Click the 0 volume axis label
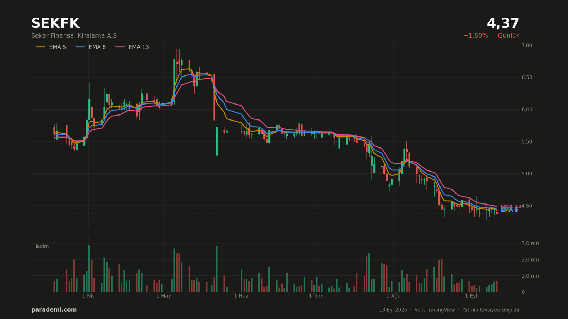 (x=523, y=292)
